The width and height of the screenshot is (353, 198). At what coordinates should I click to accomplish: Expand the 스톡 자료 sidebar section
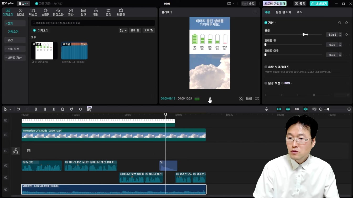click(x=15, y=49)
